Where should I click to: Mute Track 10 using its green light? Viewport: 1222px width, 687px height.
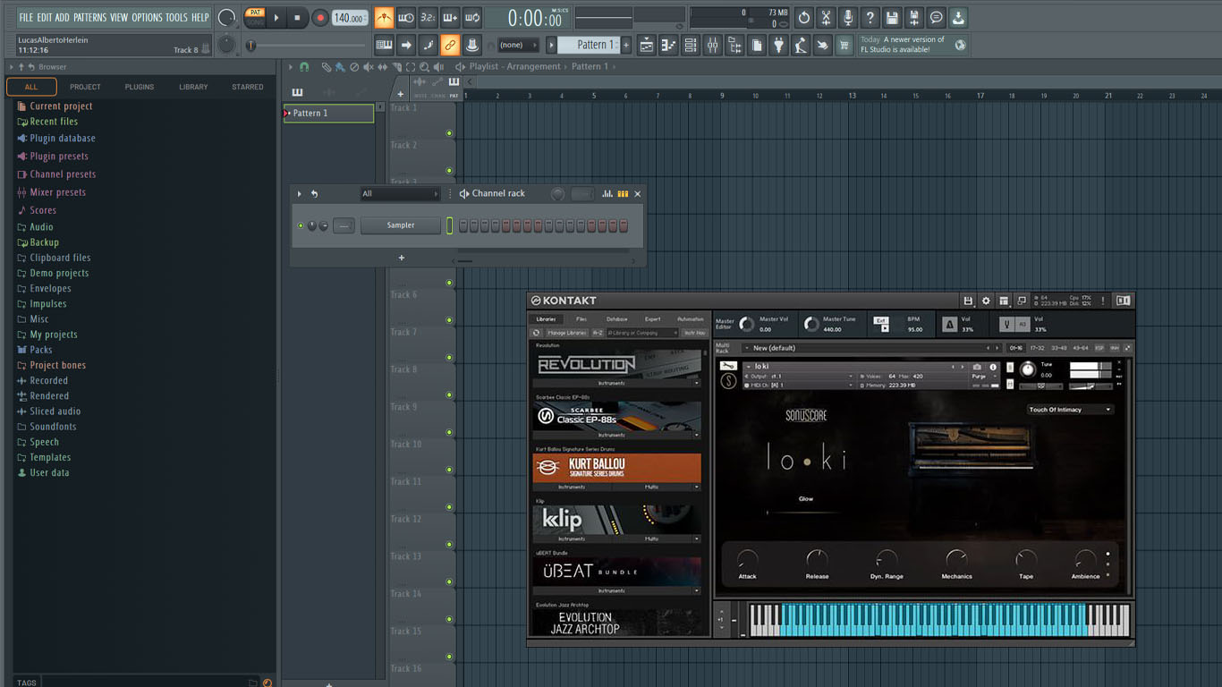tap(449, 470)
